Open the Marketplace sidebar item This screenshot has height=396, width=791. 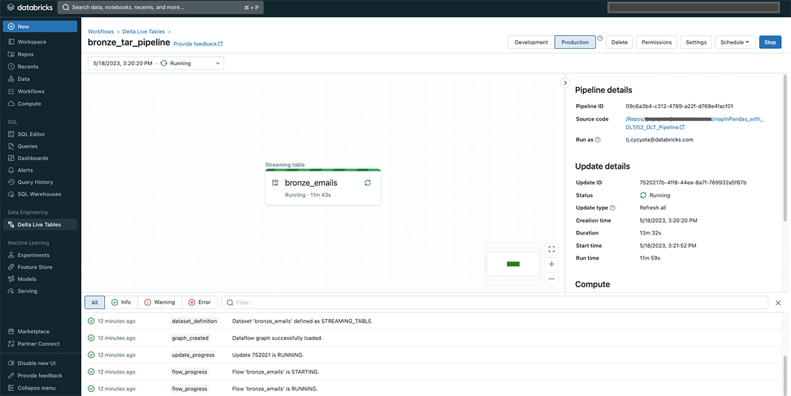click(33, 331)
